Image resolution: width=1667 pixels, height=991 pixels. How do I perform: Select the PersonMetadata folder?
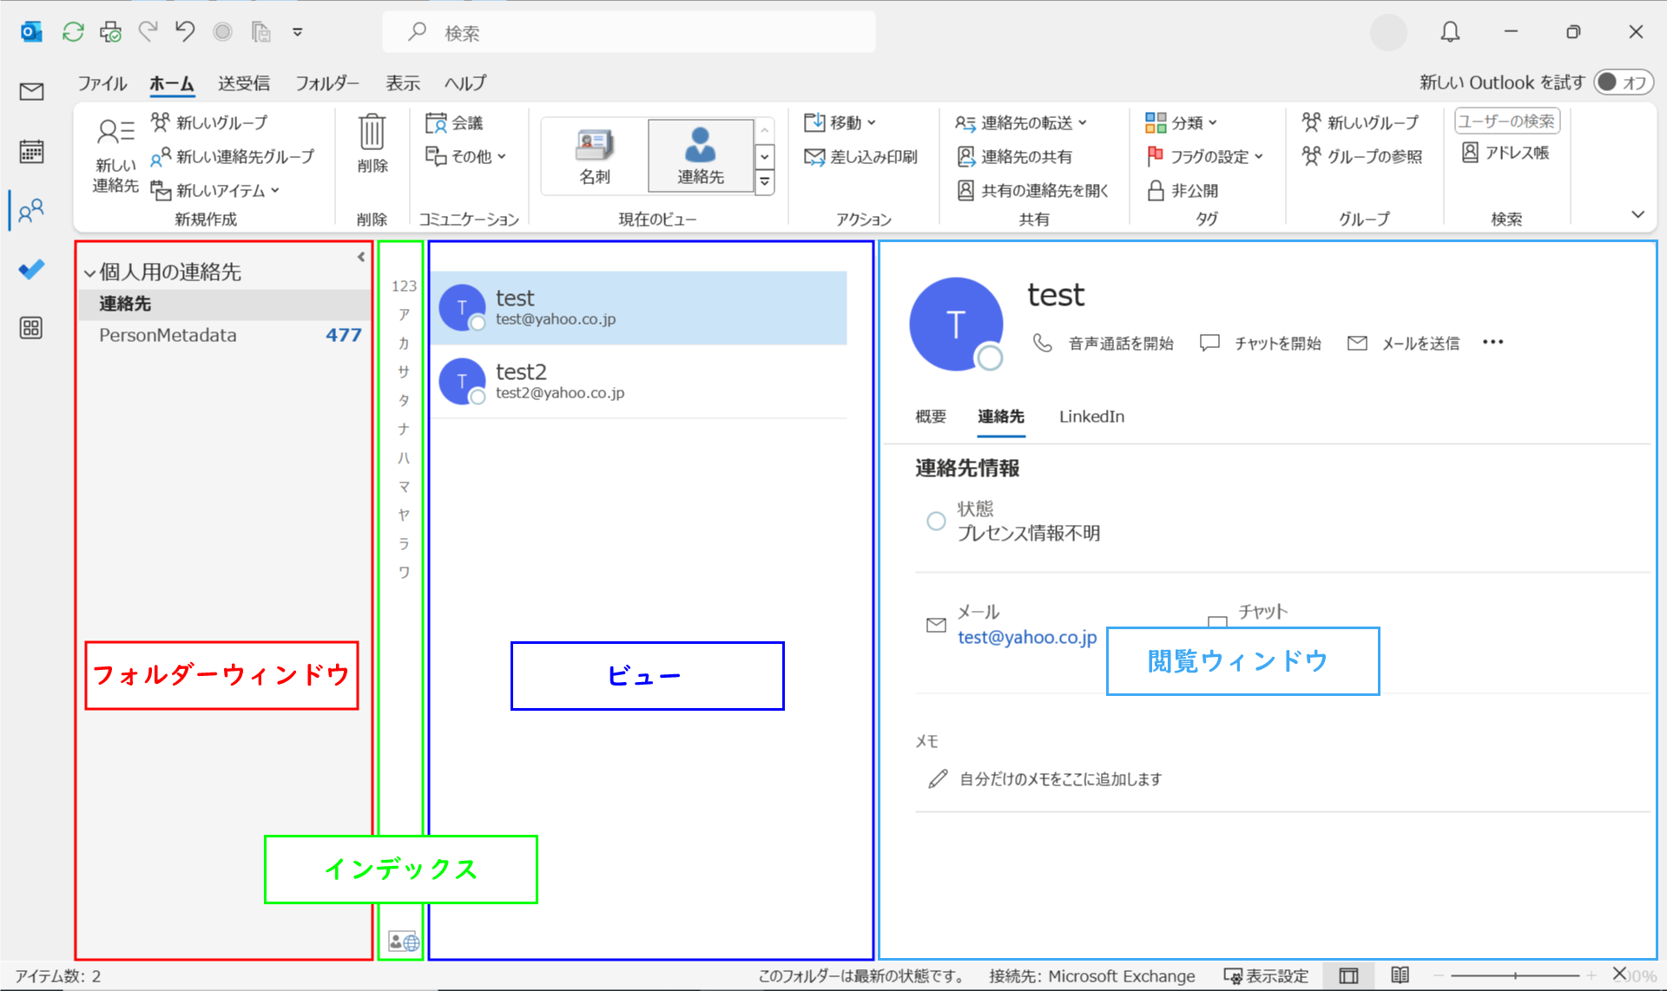[224, 335]
